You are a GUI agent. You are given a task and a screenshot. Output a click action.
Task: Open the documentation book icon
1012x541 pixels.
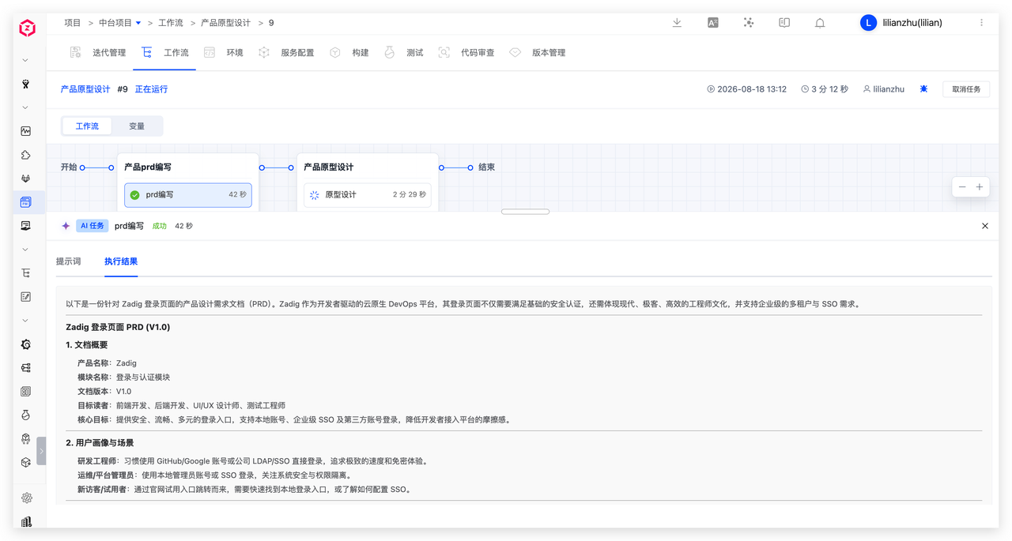click(x=784, y=23)
